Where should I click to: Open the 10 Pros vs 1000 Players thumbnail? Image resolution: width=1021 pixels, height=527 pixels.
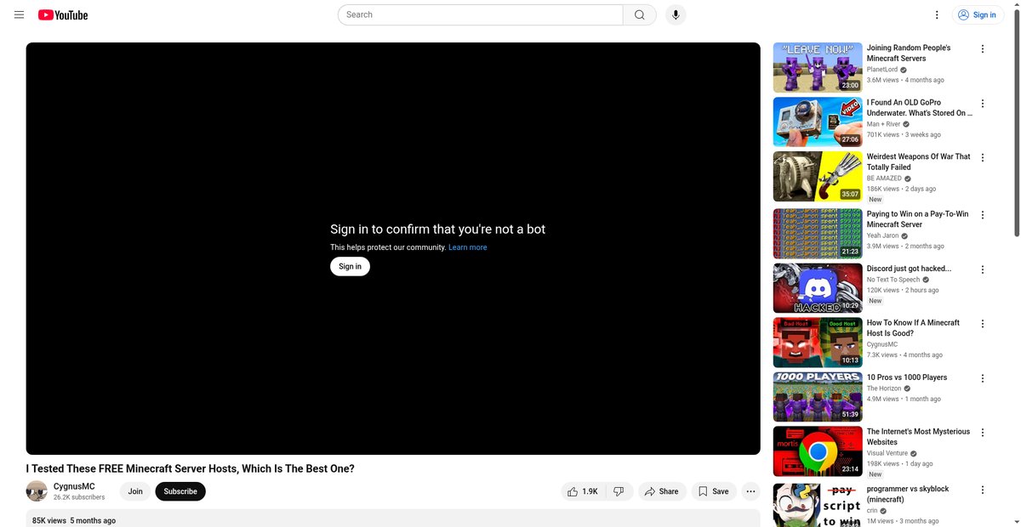(x=818, y=397)
